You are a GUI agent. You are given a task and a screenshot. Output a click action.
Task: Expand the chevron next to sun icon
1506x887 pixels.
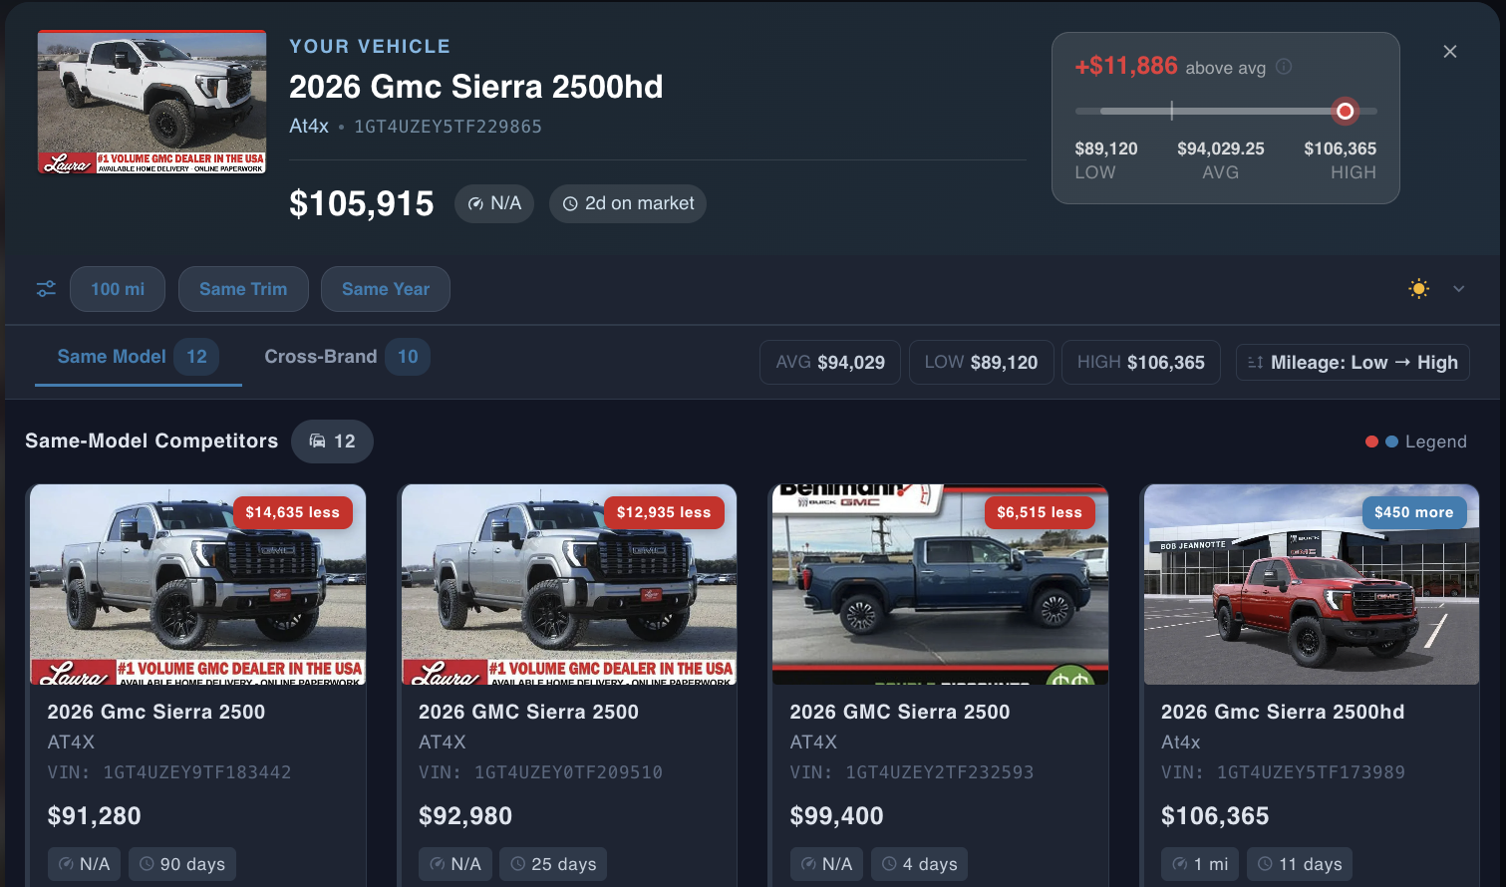point(1459,289)
